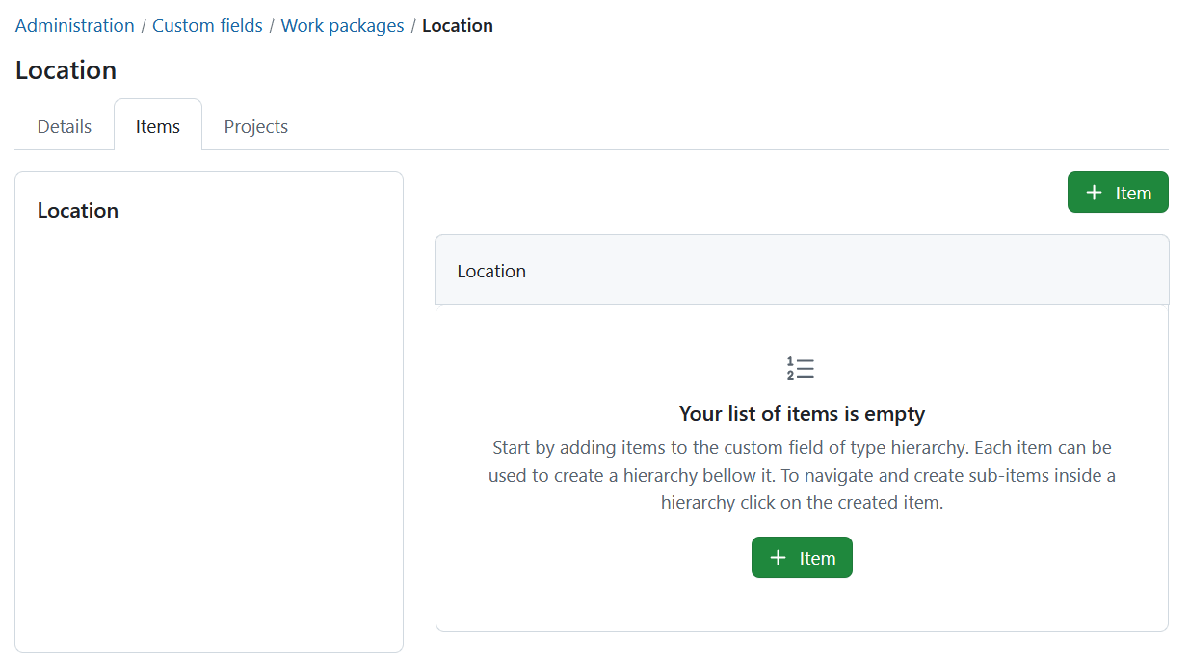Switch to the Projects tab

tap(255, 126)
